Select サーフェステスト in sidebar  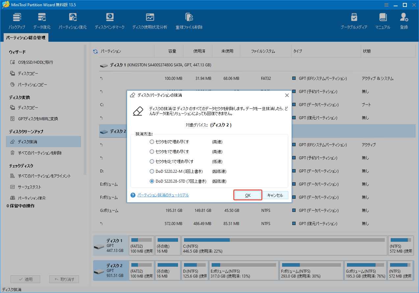point(26,187)
